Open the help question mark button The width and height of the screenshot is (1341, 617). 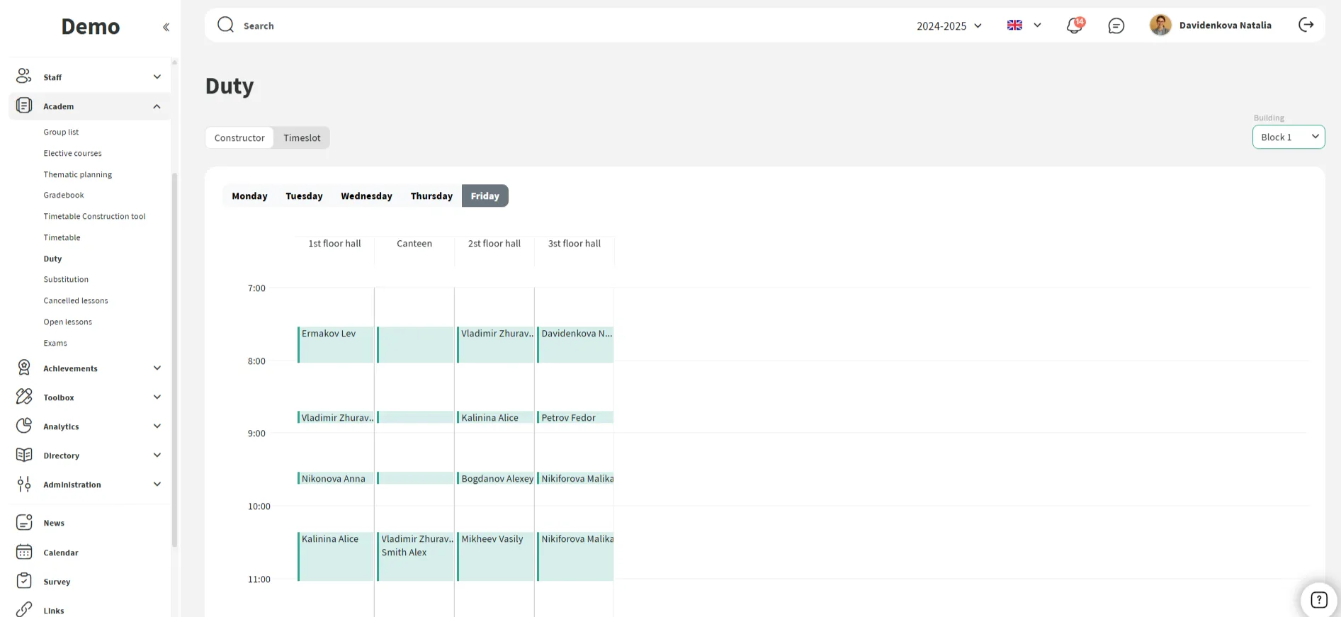click(x=1318, y=600)
